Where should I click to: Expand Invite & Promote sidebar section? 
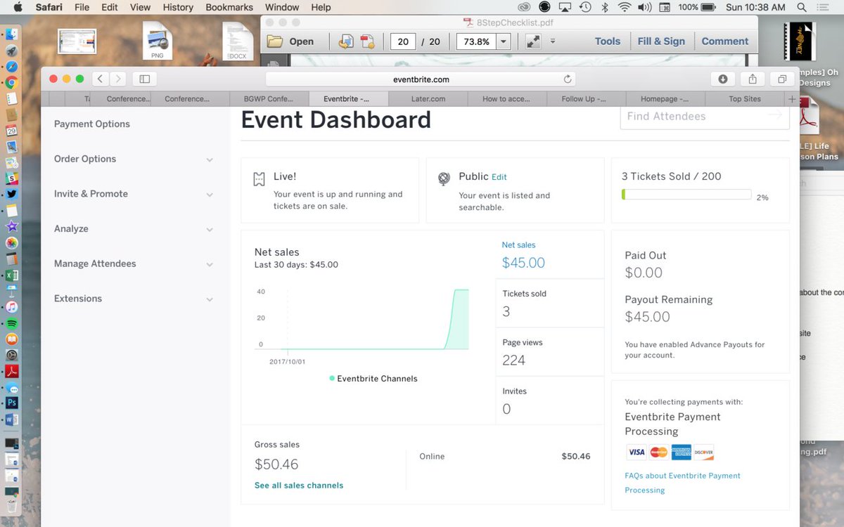(x=210, y=195)
